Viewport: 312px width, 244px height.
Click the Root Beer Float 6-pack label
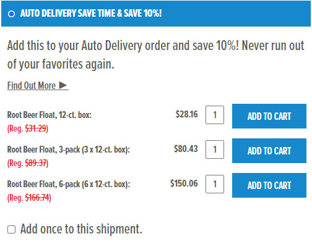point(69,184)
